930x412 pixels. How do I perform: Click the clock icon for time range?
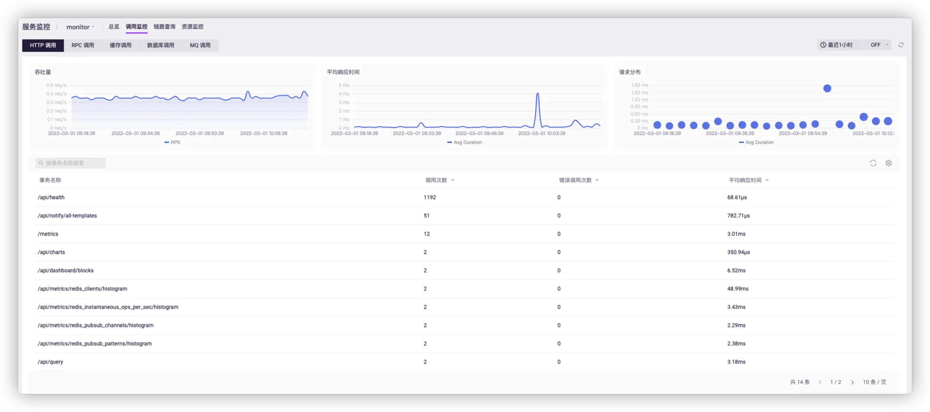coord(823,45)
